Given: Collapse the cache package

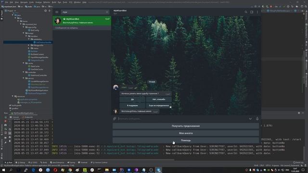Looking at the screenshot, I should click(x=24, y=63).
